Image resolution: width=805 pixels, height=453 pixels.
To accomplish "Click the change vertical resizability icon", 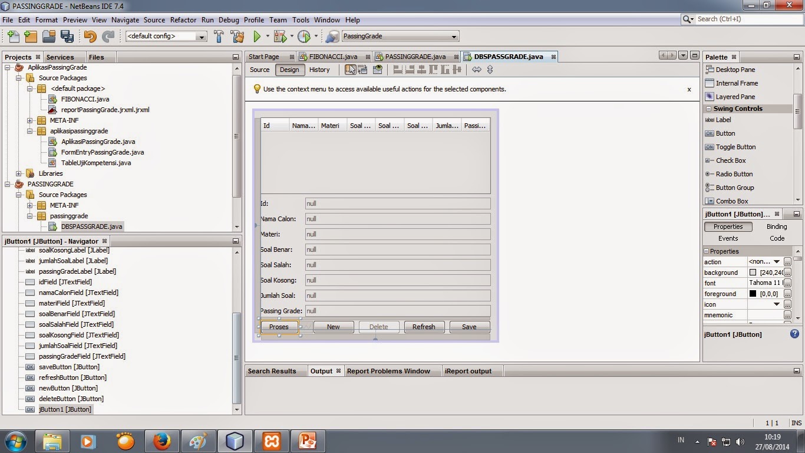I will coord(490,70).
